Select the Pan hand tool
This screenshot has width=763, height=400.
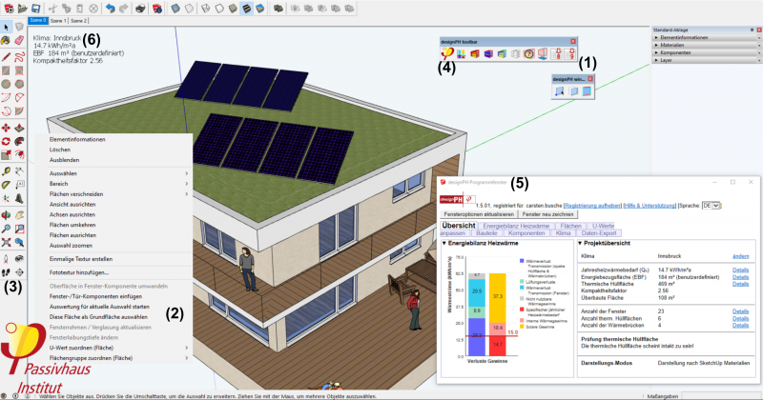[19, 215]
